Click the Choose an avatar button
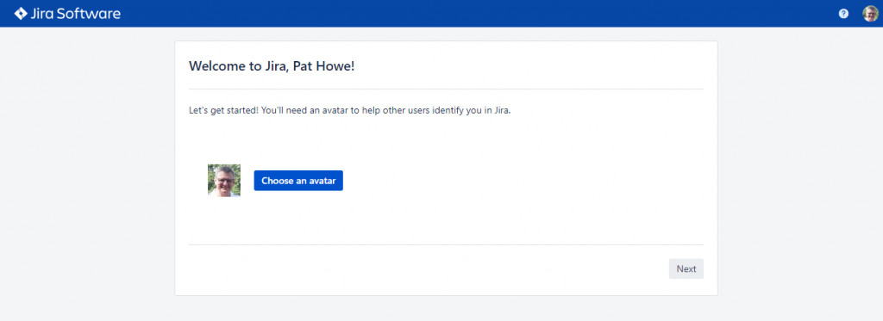 coord(298,181)
